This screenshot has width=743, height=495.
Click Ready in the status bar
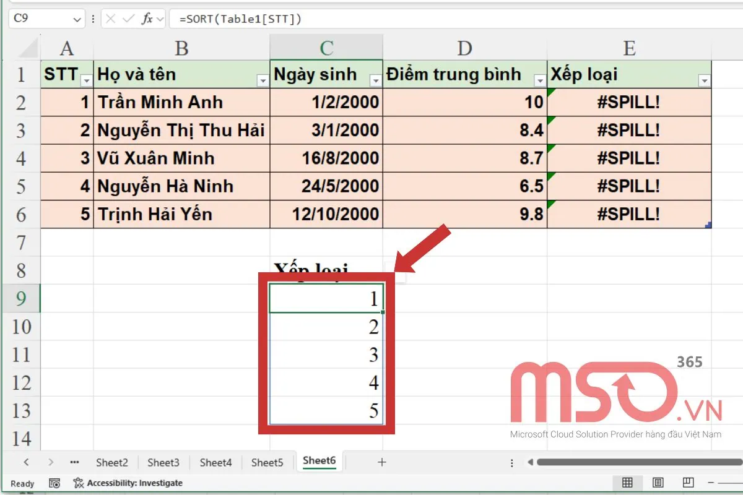(x=22, y=483)
